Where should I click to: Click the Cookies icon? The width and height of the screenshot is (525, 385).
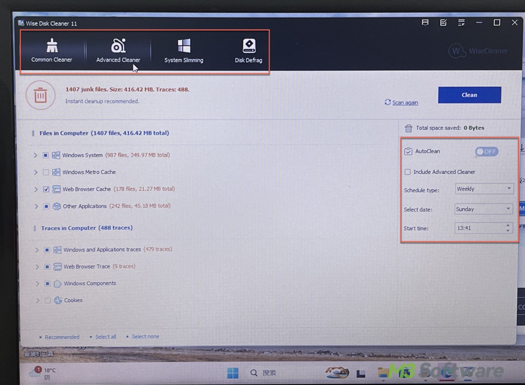coord(58,300)
